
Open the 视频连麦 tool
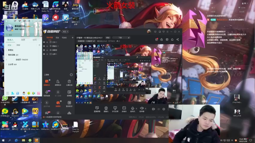click(47, 93)
